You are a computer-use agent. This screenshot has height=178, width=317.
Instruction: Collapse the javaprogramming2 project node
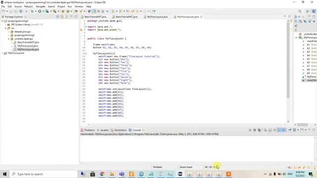pyautogui.click(x=2, y=21)
